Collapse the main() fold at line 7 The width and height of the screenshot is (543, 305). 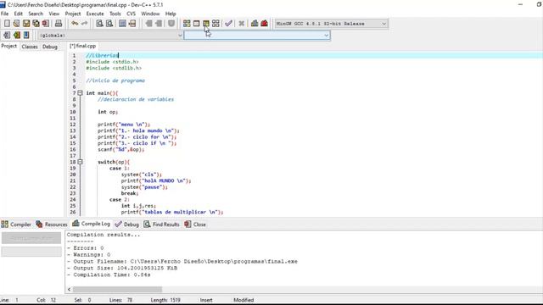(80, 93)
